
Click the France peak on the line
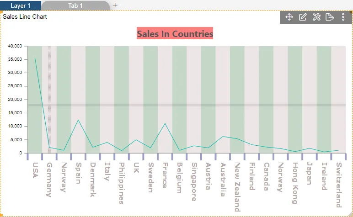(165, 123)
